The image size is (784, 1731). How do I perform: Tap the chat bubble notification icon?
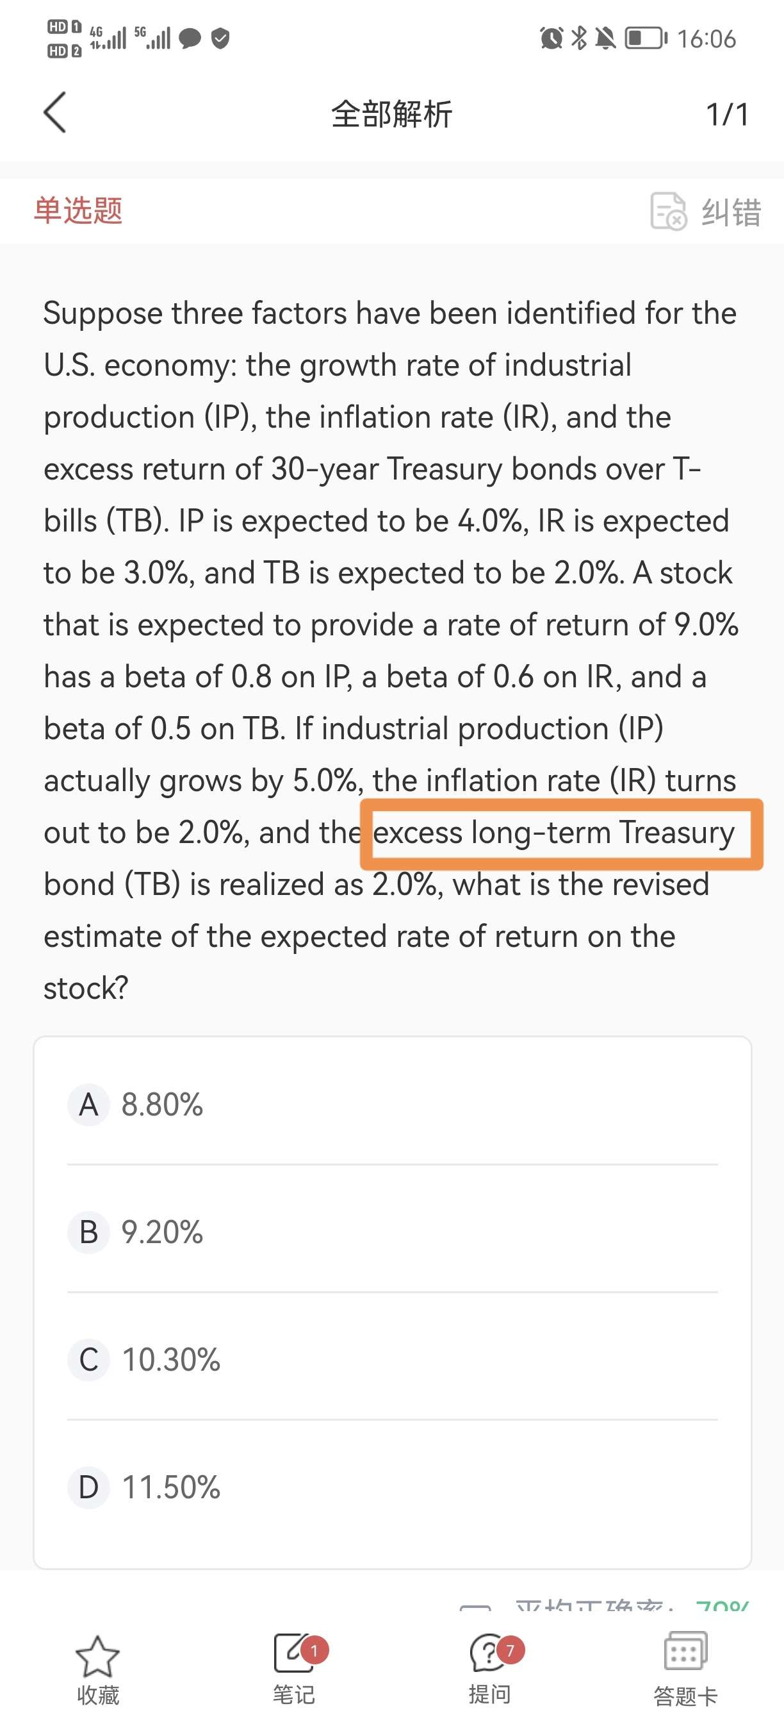coord(190,38)
